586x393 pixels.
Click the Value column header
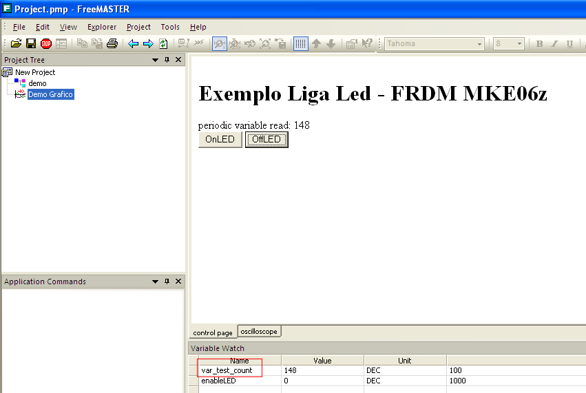322,361
